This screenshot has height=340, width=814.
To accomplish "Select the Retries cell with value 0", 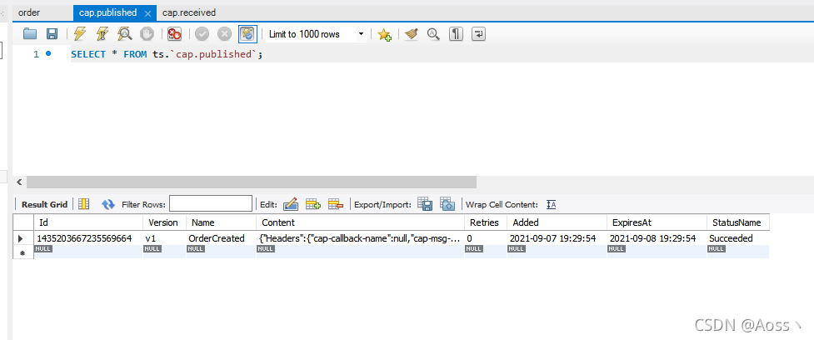I will point(486,238).
